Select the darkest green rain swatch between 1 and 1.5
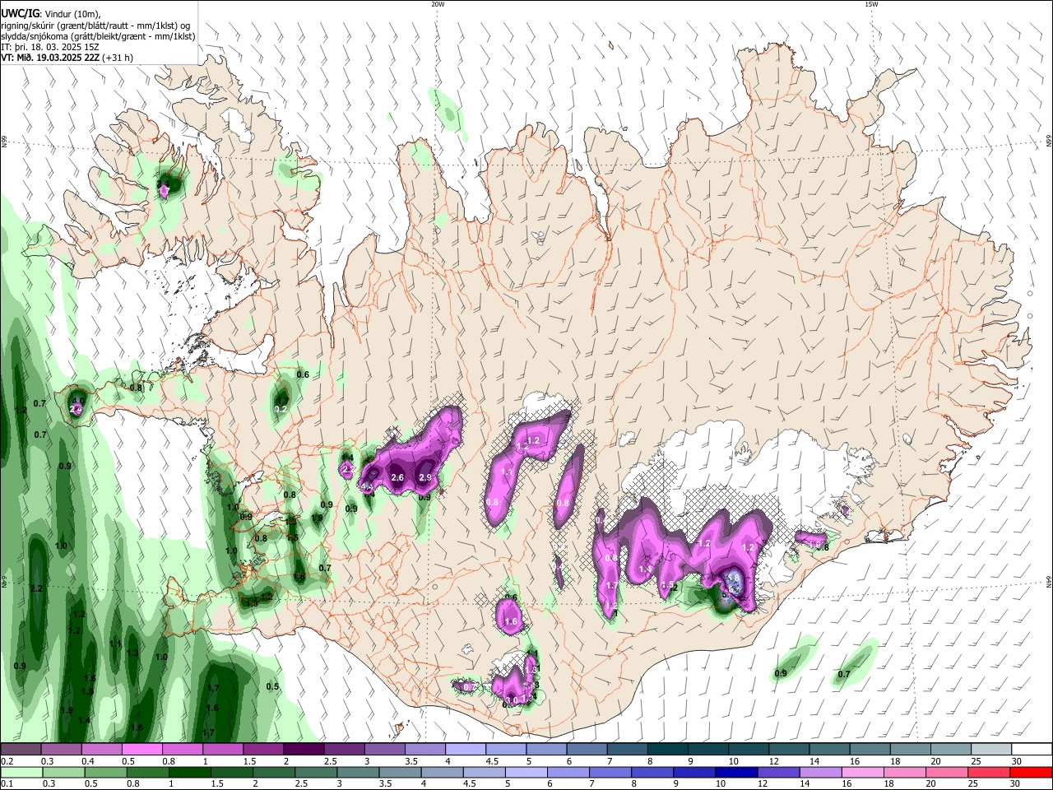The width and height of the screenshot is (1053, 790). (189, 772)
